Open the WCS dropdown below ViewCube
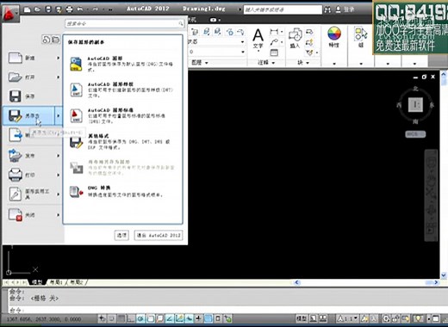Viewport: 448px width, 327px height. click(x=415, y=134)
